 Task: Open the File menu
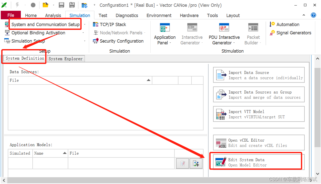click(x=11, y=15)
